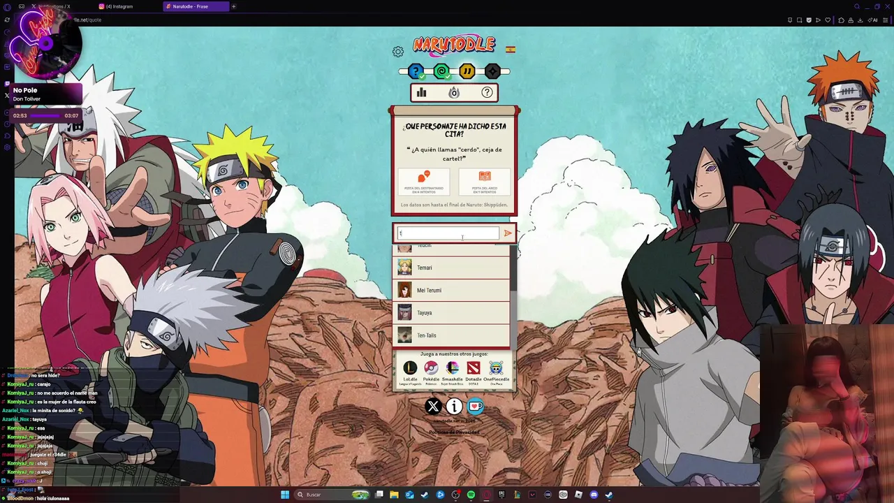This screenshot has height=503, width=894.
Task: Click the arc hint (pista del arco)
Action: click(x=485, y=182)
